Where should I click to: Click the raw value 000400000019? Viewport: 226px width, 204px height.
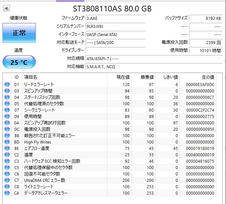click(x=200, y=155)
